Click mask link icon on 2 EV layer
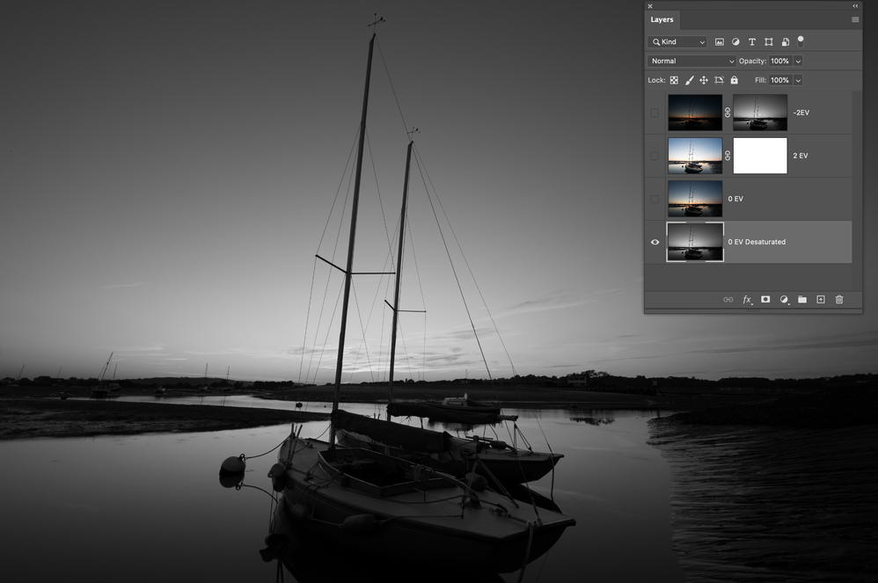 728,156
